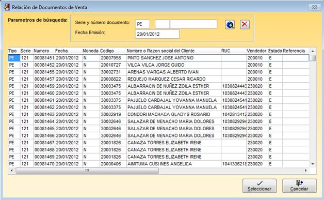Image resolution: width=324 pixels, height=200 pixels.
Task: Select row PINTO SANCHEZ JOSE ANTONIO
Action: [x=159, y=58]
